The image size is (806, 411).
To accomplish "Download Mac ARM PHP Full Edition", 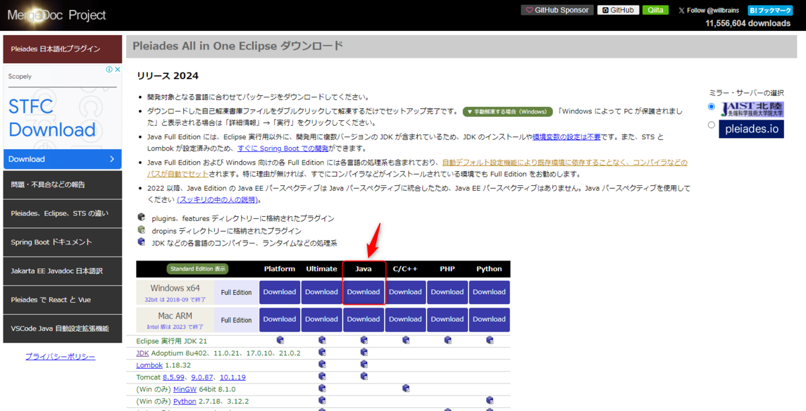I will pos(447,320).
